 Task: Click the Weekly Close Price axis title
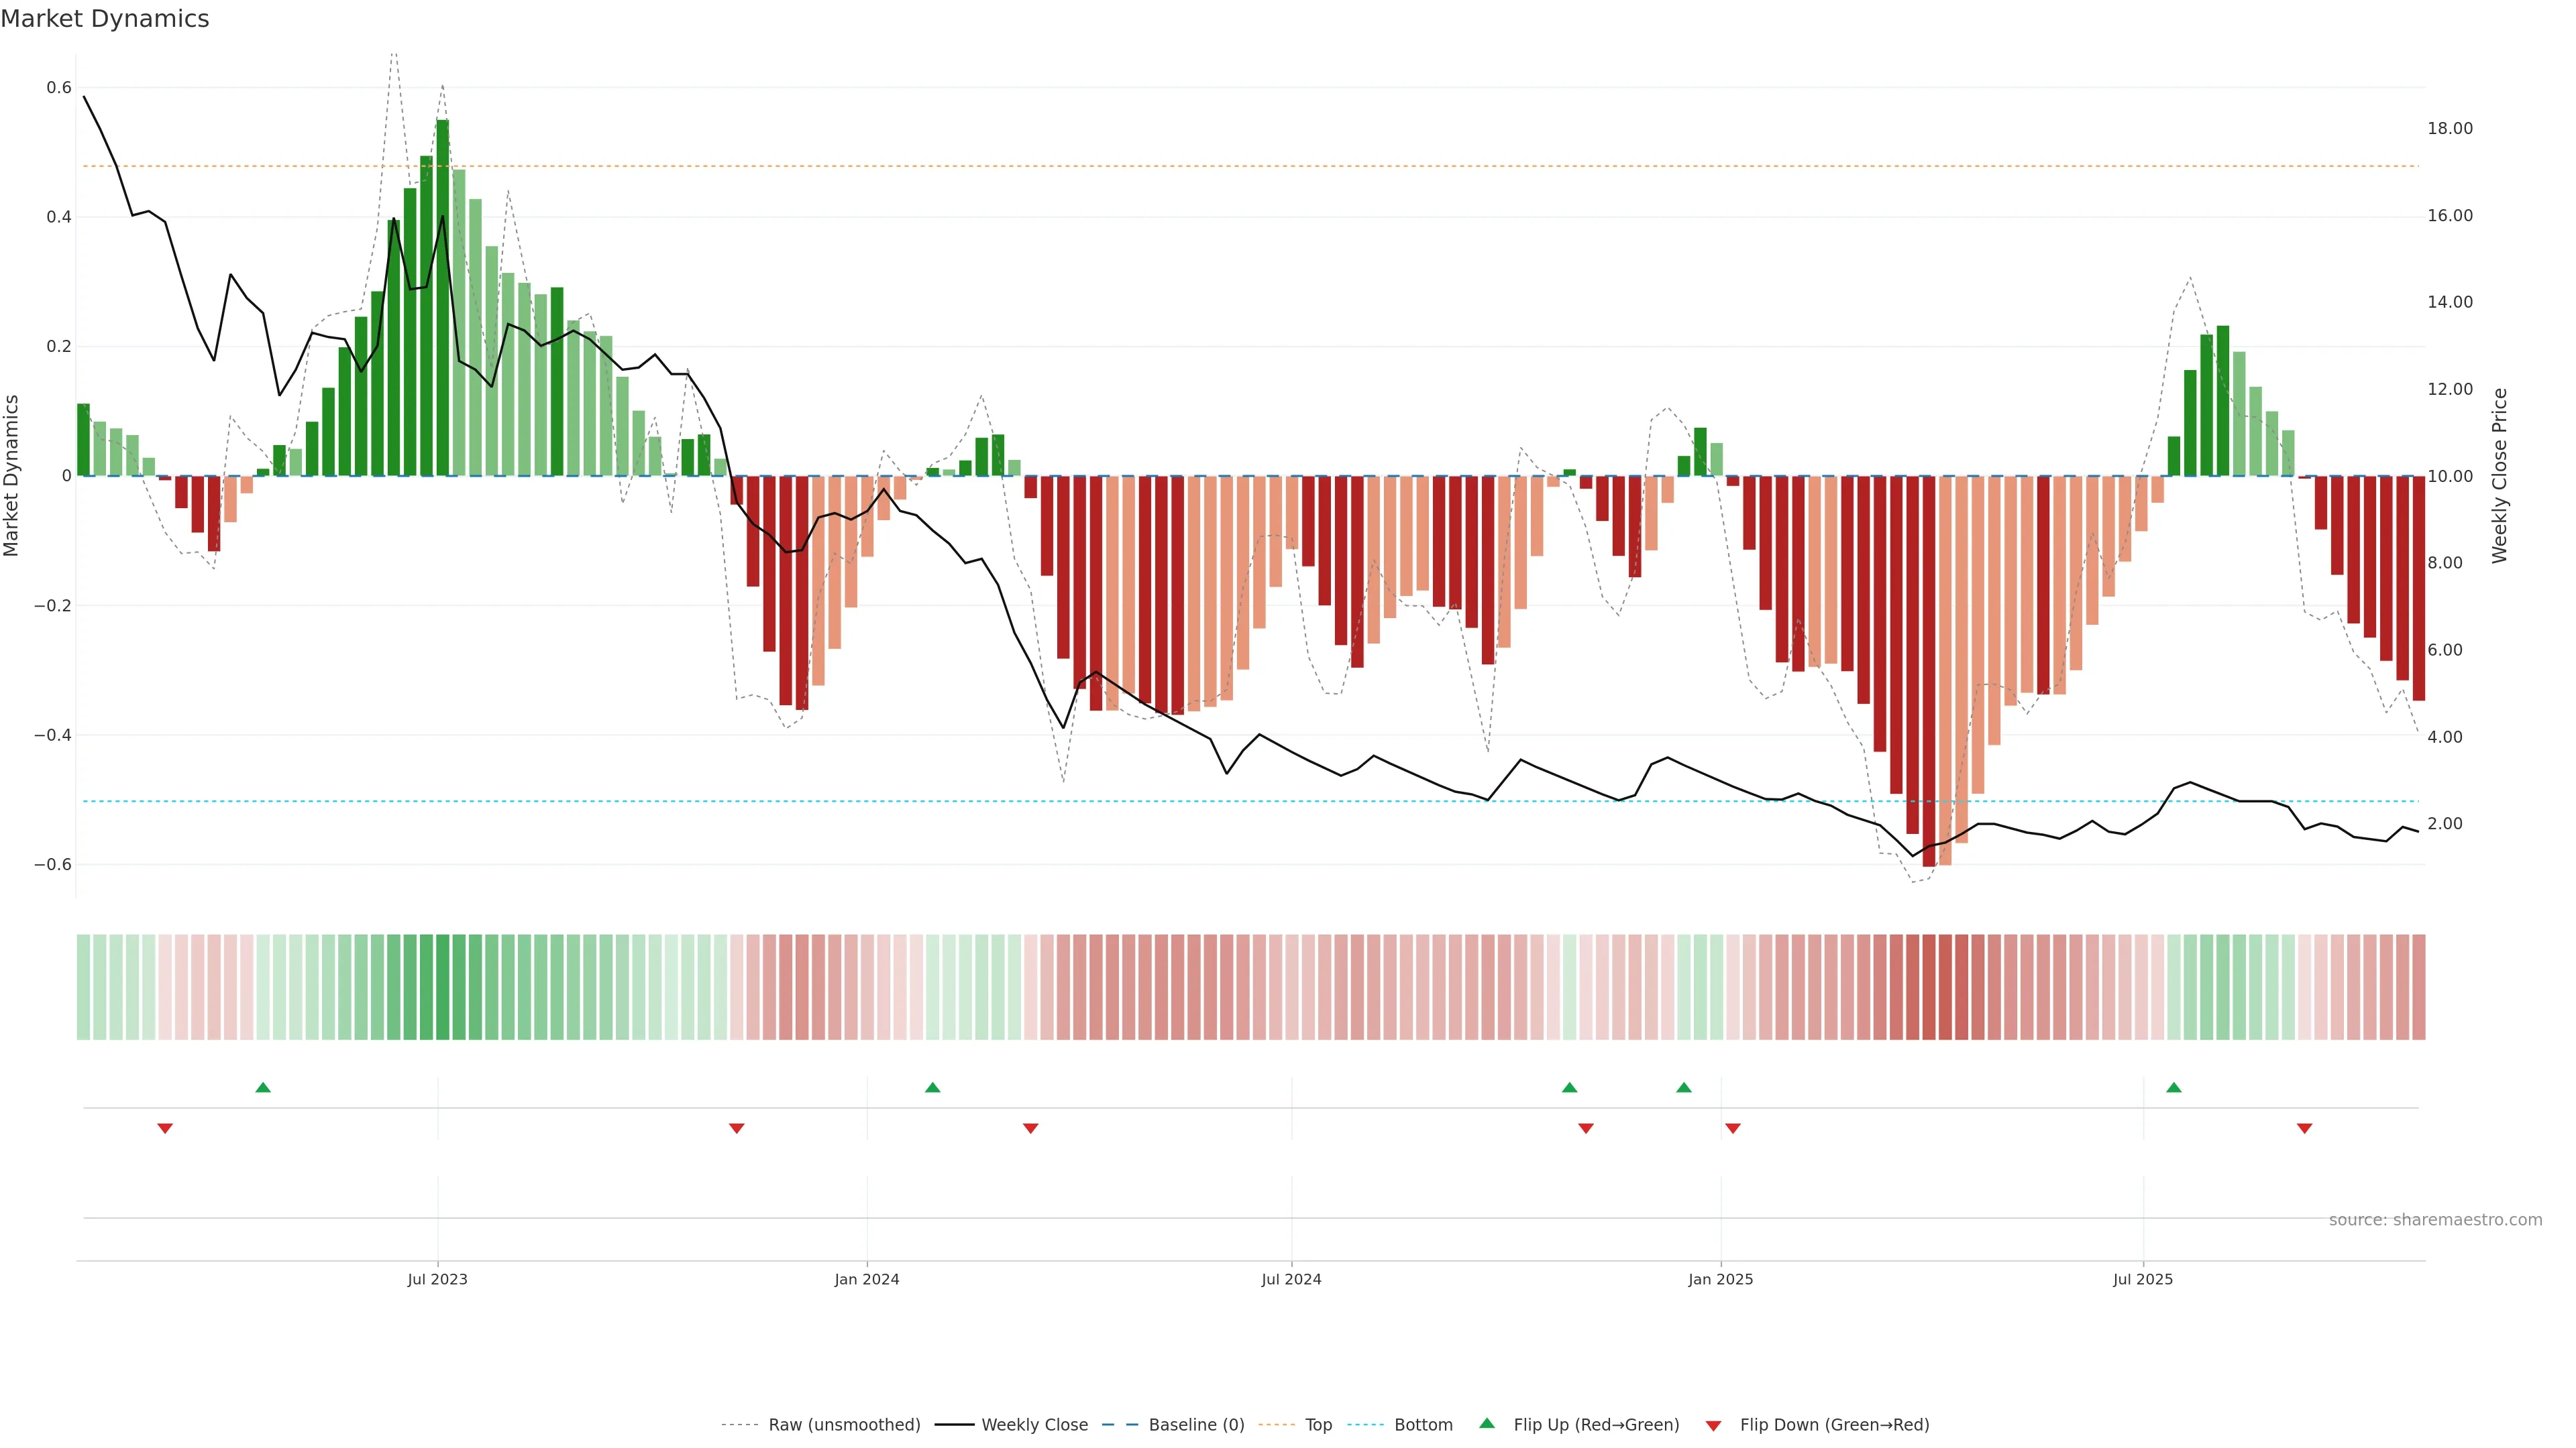click(2499, 476)
